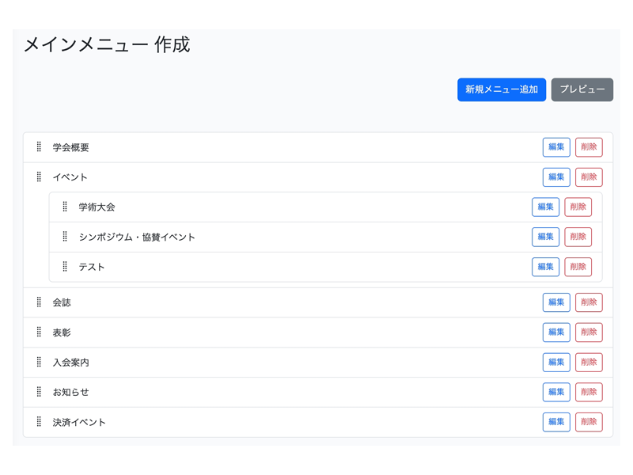Click the drag handle beside テスト
Screen dimensions: 633x475
click(x=65, y=267)
